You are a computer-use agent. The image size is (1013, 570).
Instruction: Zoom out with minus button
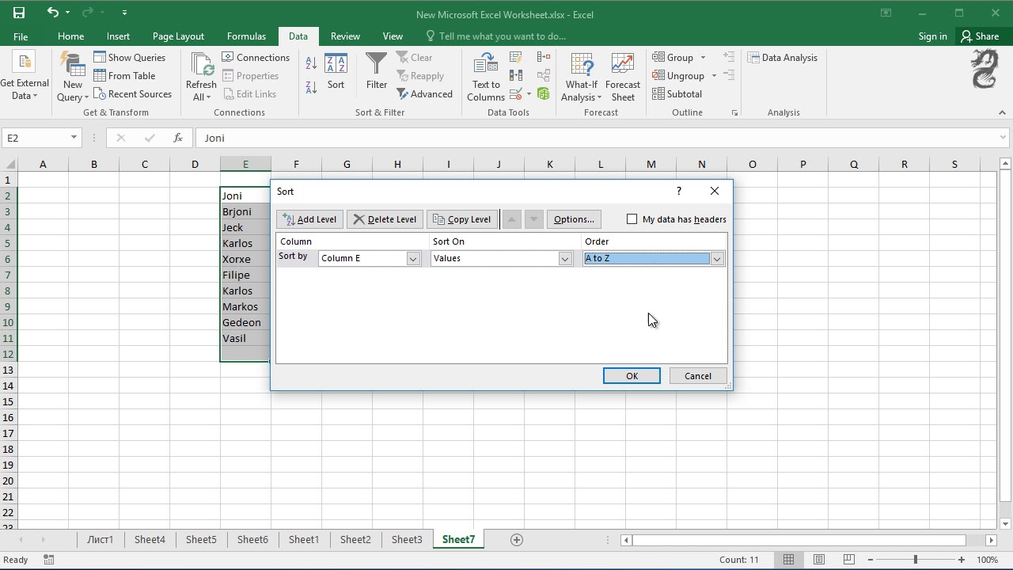pos(871,560)
